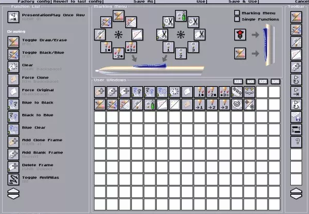
Task: Click the Blue to Black icon
Action: [14, 104]
